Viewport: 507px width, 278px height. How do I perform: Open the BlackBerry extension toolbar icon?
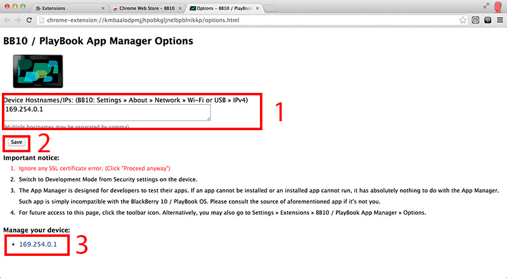tap(487, 20)
